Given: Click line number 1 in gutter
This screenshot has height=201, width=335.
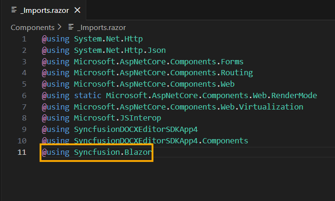Looking at the screenshot, I should [24, 39].
